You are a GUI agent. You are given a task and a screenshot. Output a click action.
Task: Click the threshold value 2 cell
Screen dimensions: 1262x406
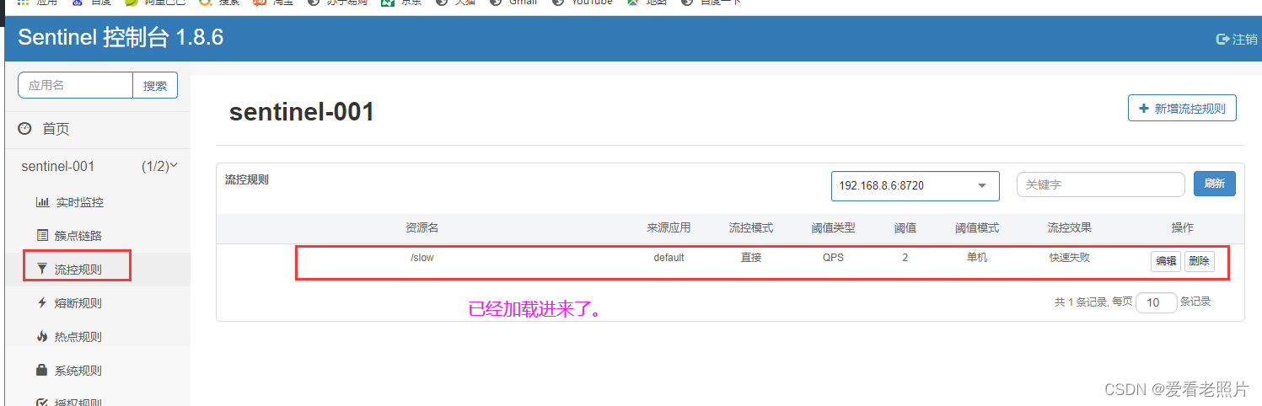905,258
